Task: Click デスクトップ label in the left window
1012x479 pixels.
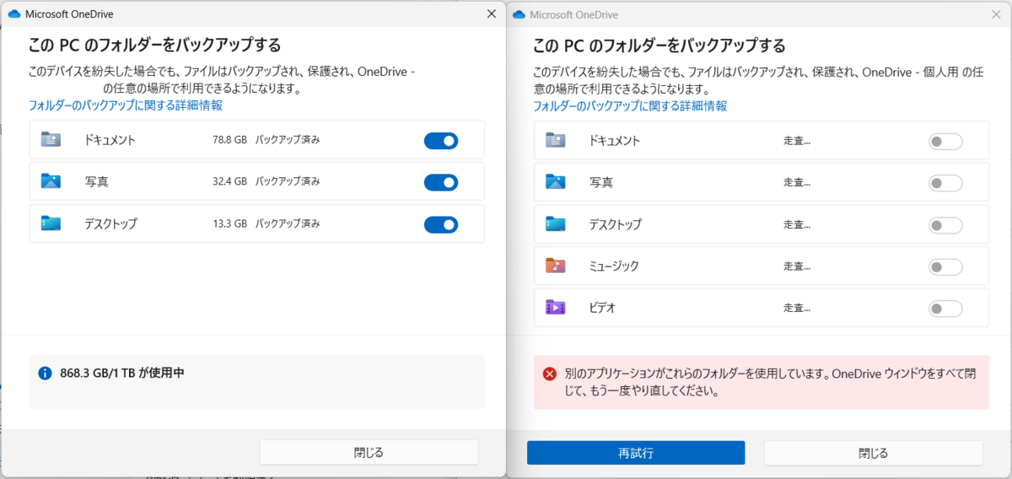Action: click(x=110, y=224)
